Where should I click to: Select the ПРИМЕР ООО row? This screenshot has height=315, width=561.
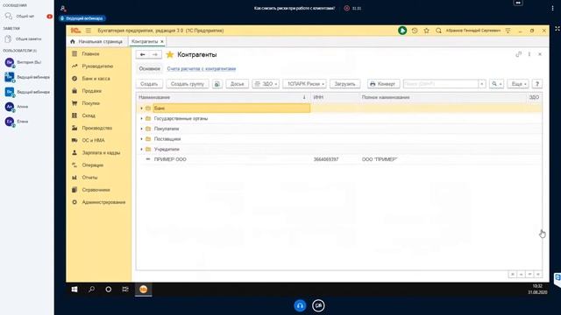[x=339, y=159]
